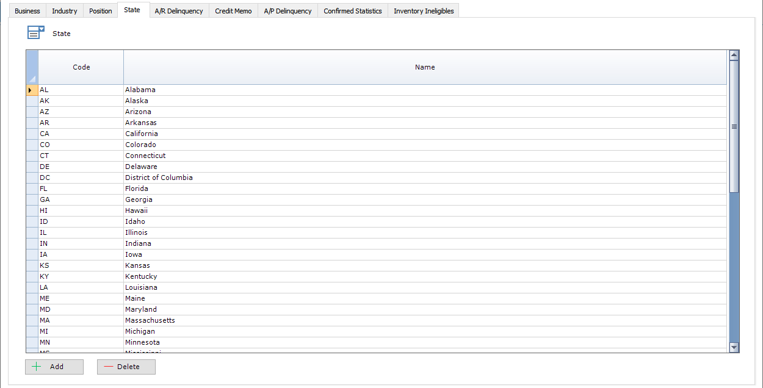Go to the Position tab
Image resolution: width=763 pixels, height=388 pixels.
coord(101,11)
